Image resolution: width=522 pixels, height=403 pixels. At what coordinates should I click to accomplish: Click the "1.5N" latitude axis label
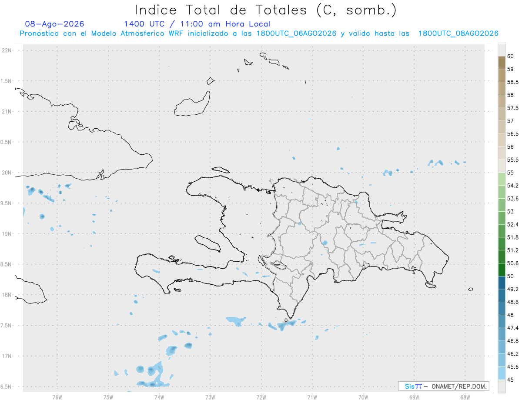point(7,81)
